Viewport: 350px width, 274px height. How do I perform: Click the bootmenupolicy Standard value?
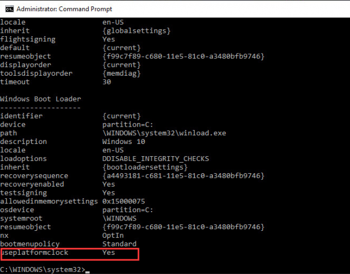click(119, 244)
